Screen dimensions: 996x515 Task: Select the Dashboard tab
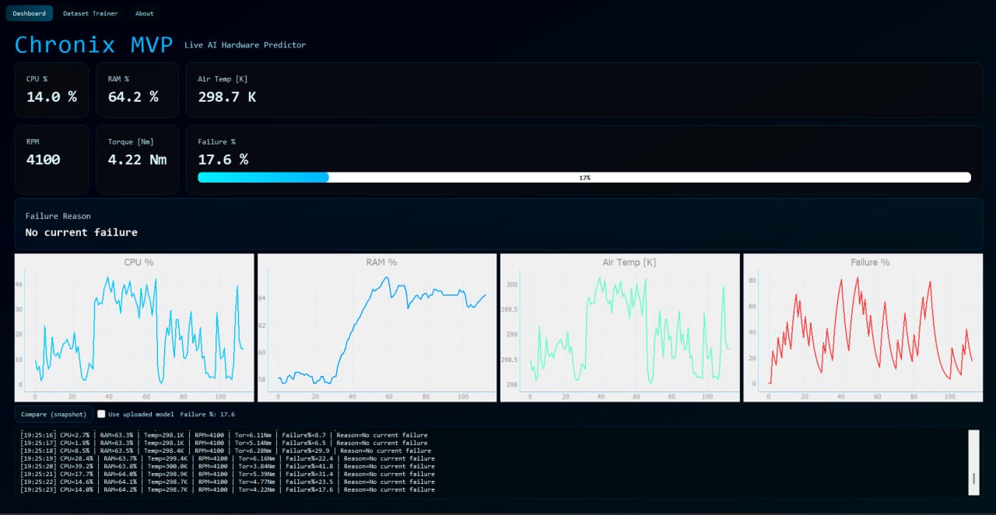point(29,12)
